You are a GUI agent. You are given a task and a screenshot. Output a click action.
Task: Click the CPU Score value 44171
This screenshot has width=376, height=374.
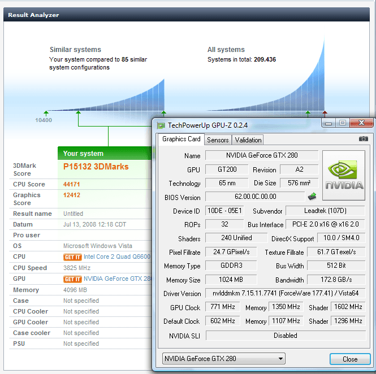pyautogui.click(x=71, y=184)
